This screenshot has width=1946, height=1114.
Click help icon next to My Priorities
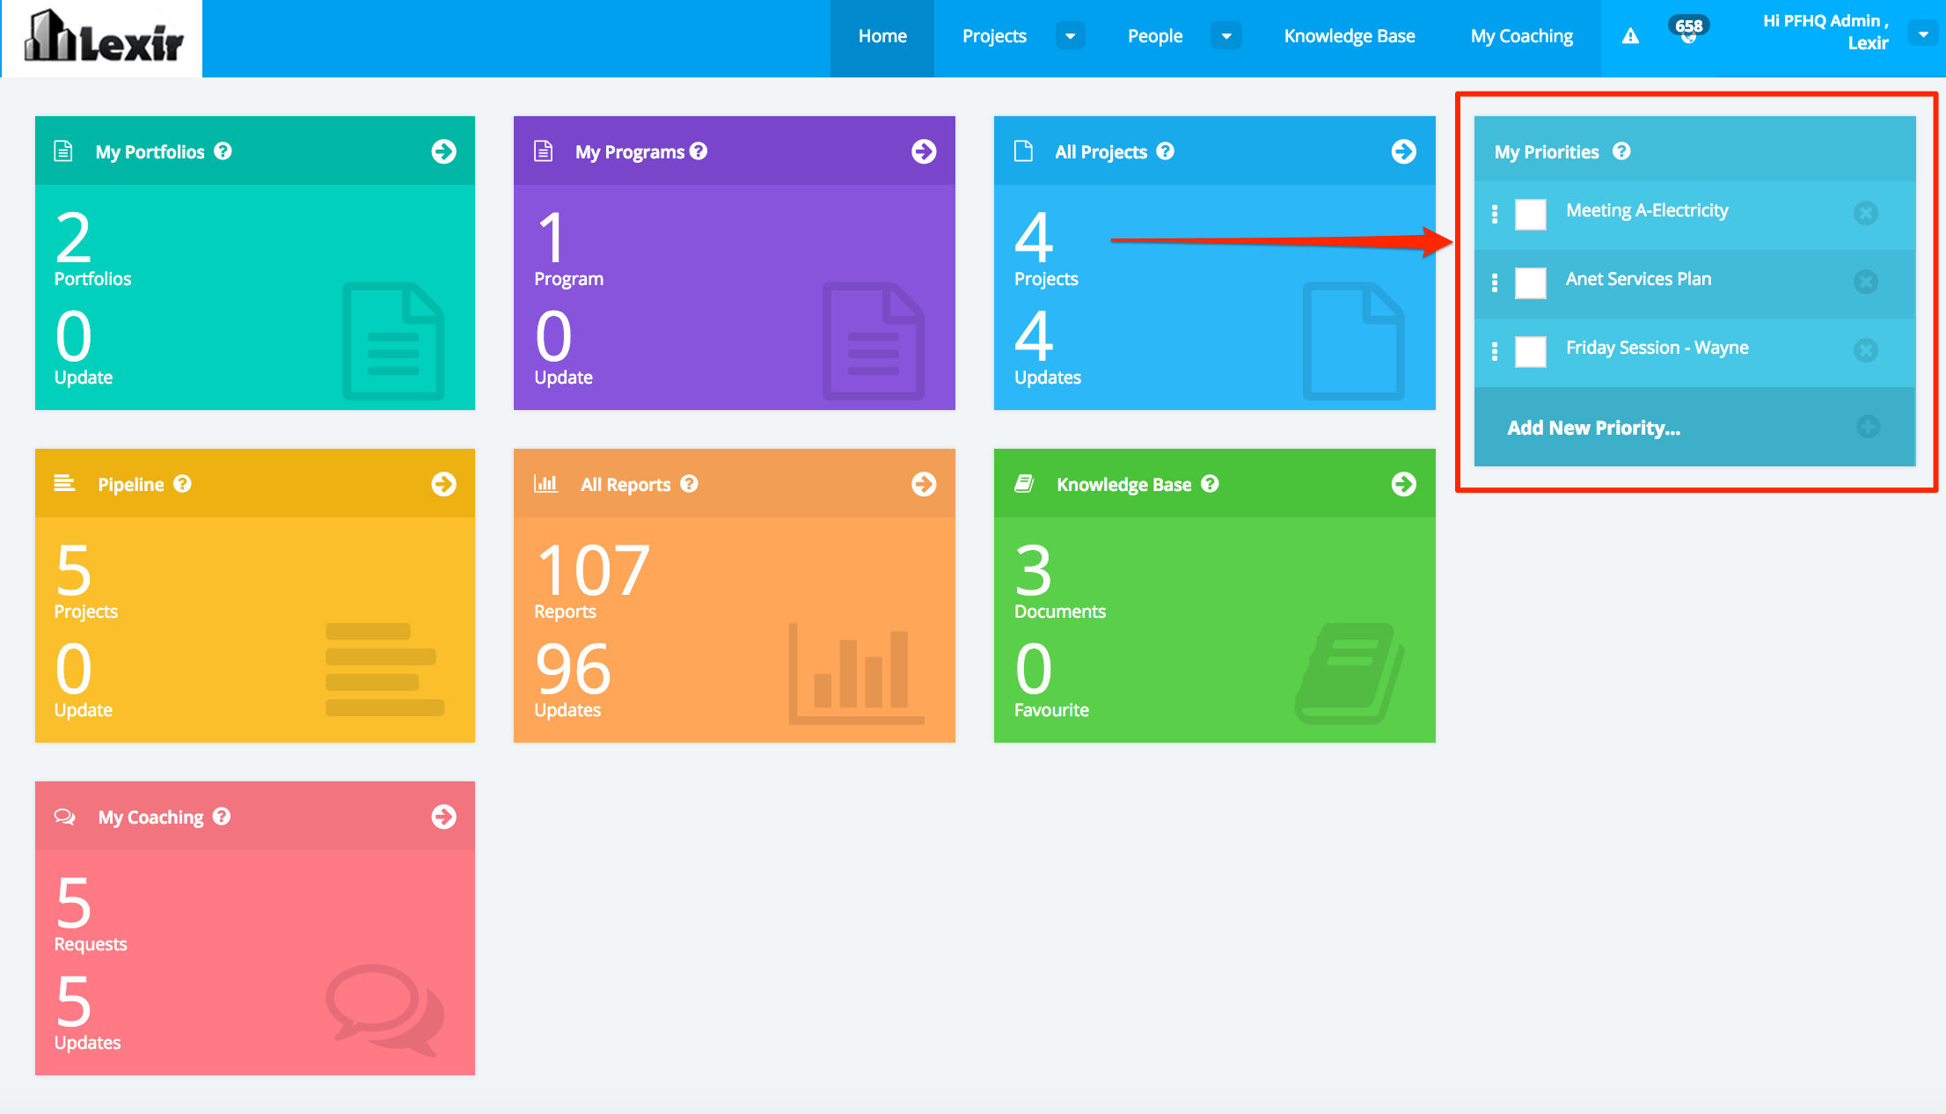[1621, 151]
